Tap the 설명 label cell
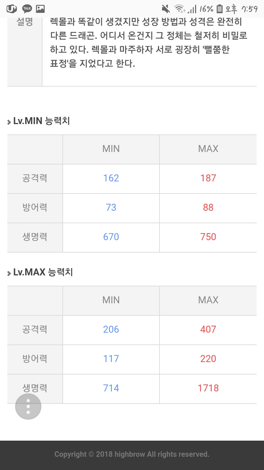The width and height of the screenshot is (264, 470). 25,22
